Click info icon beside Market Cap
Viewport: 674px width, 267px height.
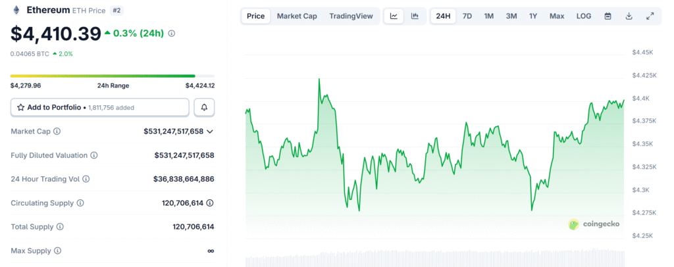click(x=57, y=132)
